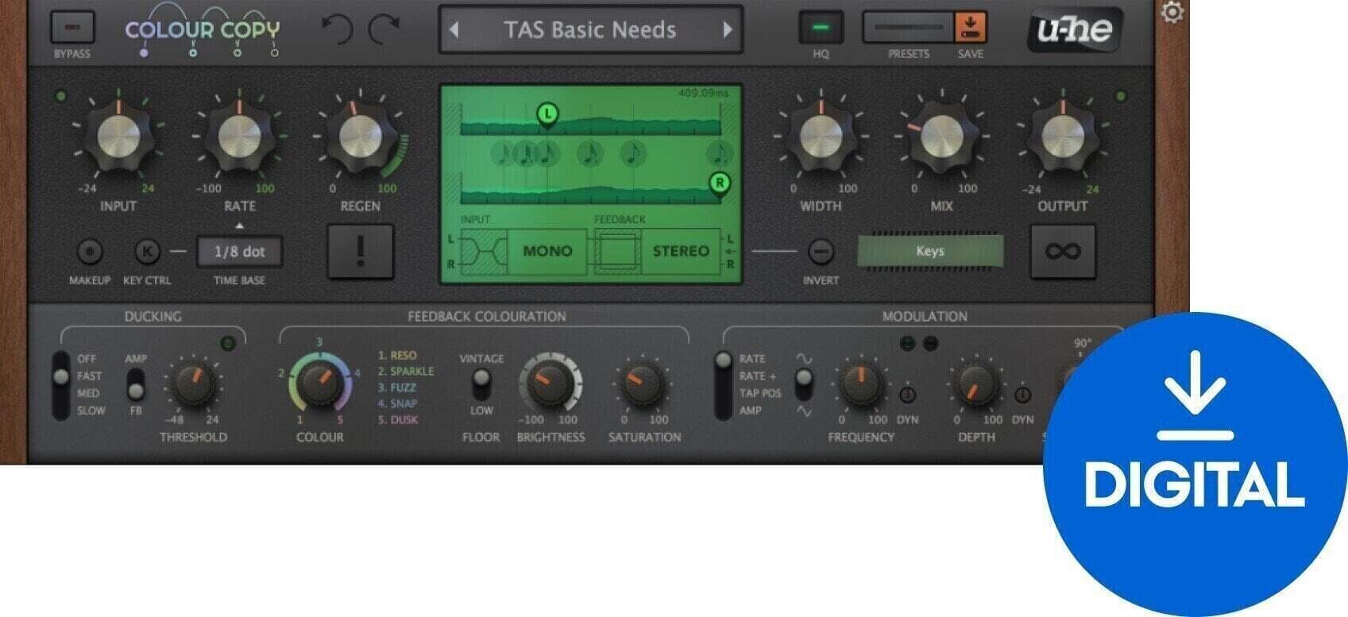1348x617 pixels.
Task: Save the current preset
Action: point(970,28)
